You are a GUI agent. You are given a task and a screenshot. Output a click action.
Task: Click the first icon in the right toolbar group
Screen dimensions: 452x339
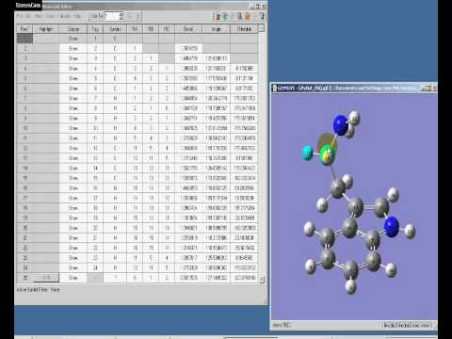click(218, 16)
